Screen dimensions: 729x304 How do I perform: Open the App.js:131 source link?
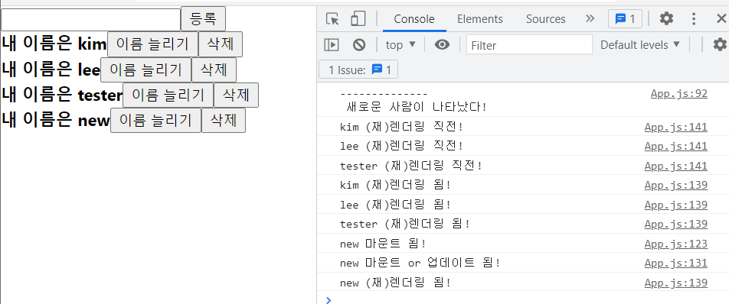pos(676,263)
